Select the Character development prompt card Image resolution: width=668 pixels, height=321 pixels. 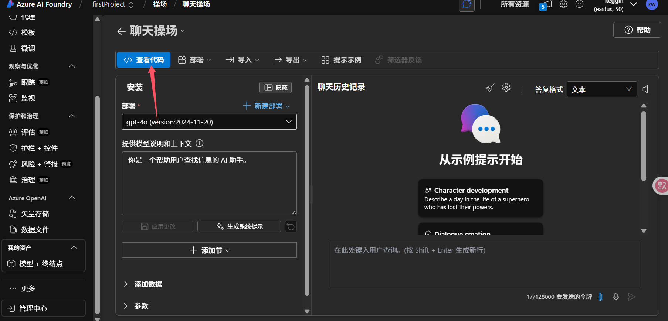pos(481,198)
